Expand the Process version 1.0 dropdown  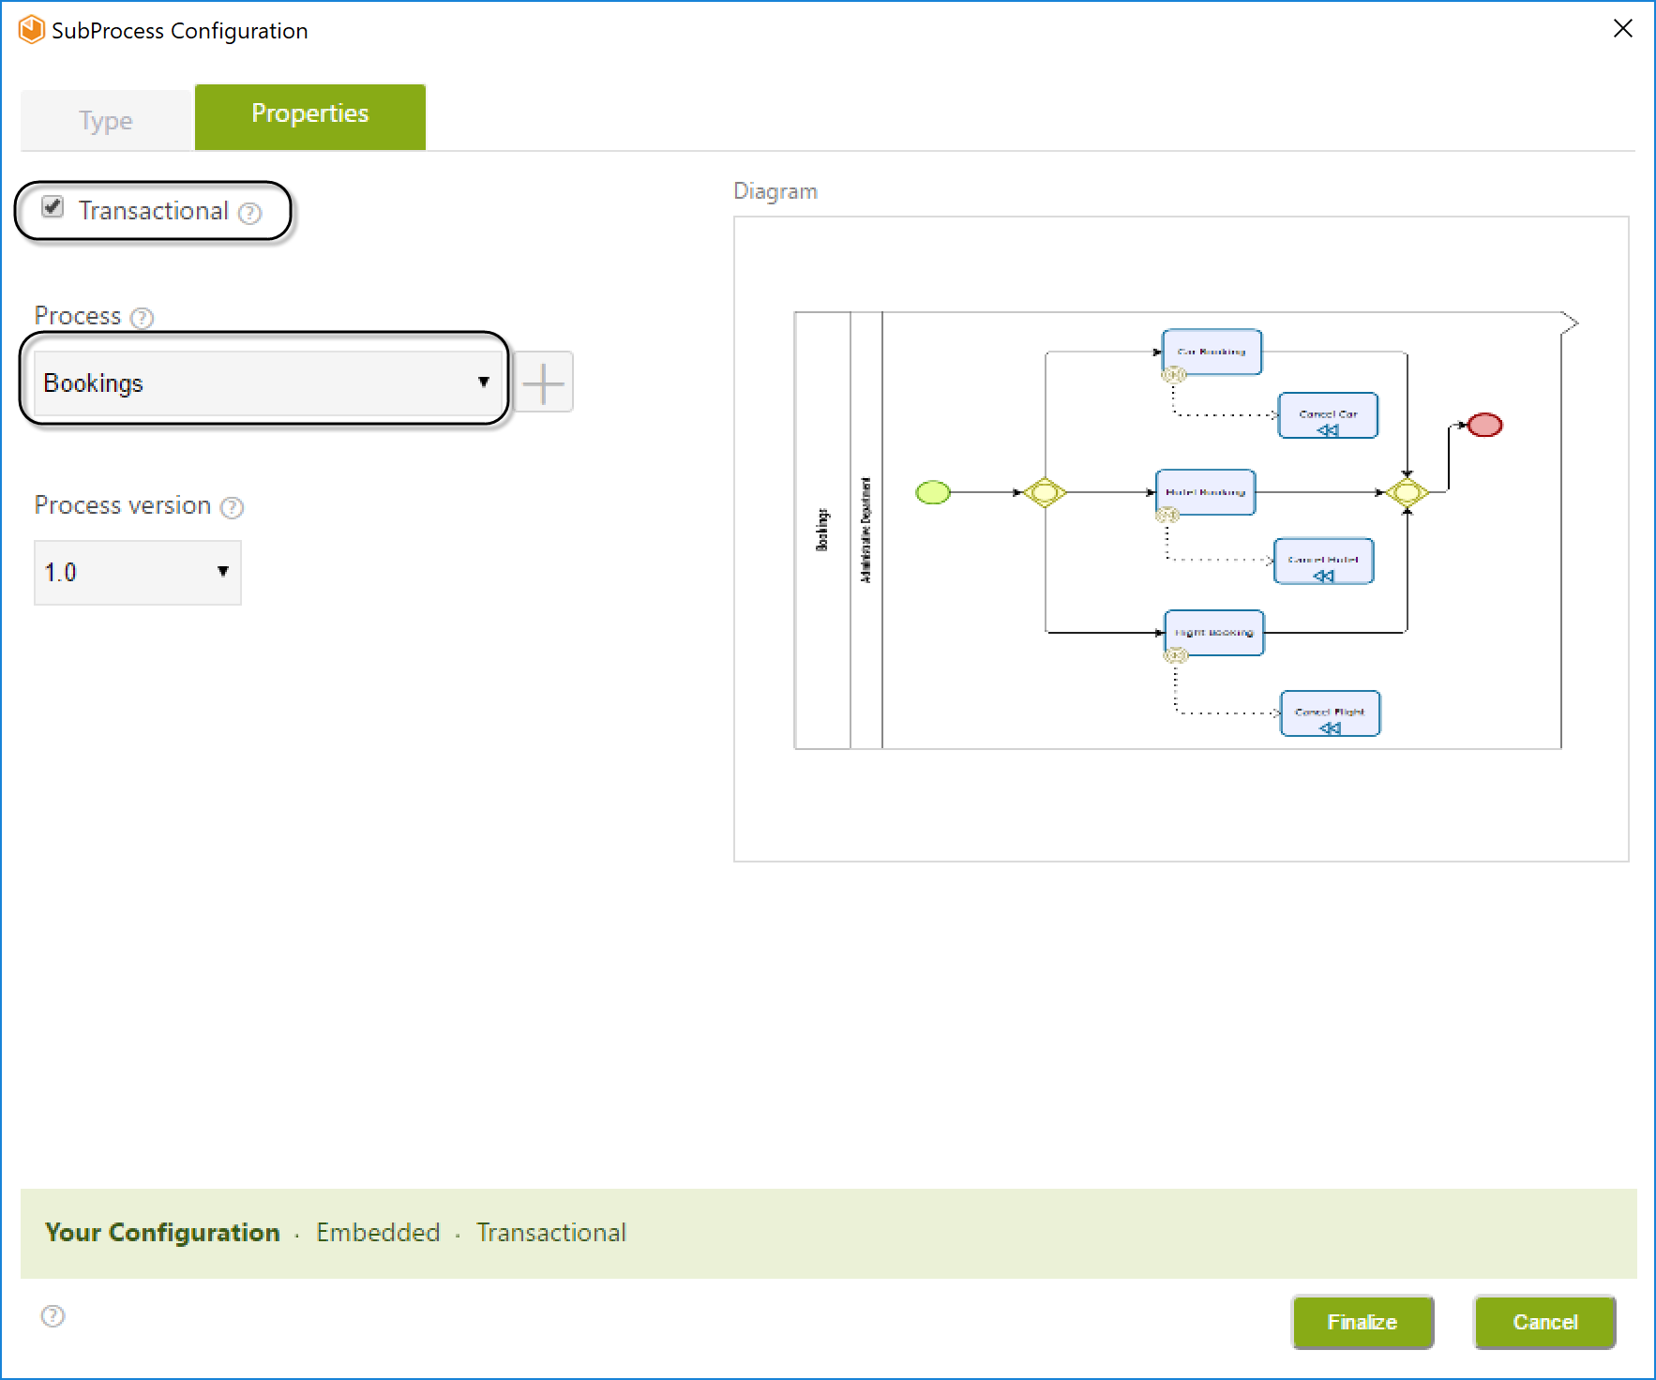[137, 572]
